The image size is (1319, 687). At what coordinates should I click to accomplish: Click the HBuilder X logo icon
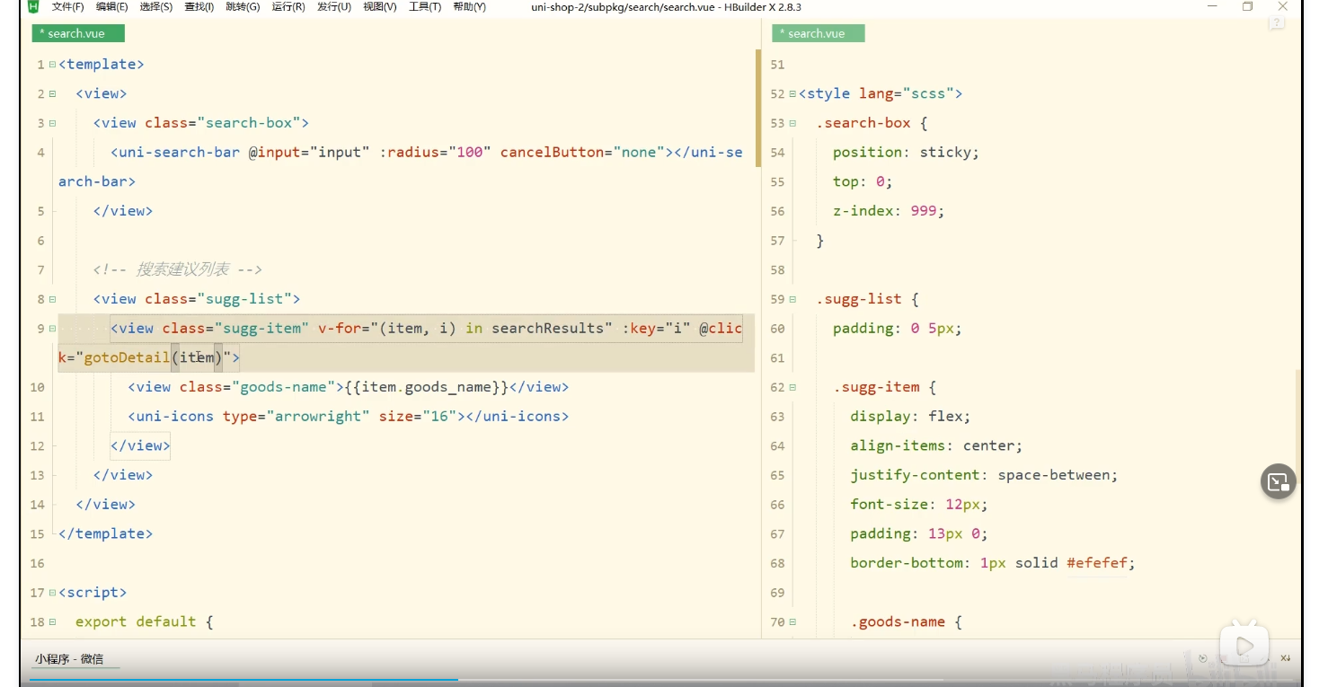click(33, 6)
